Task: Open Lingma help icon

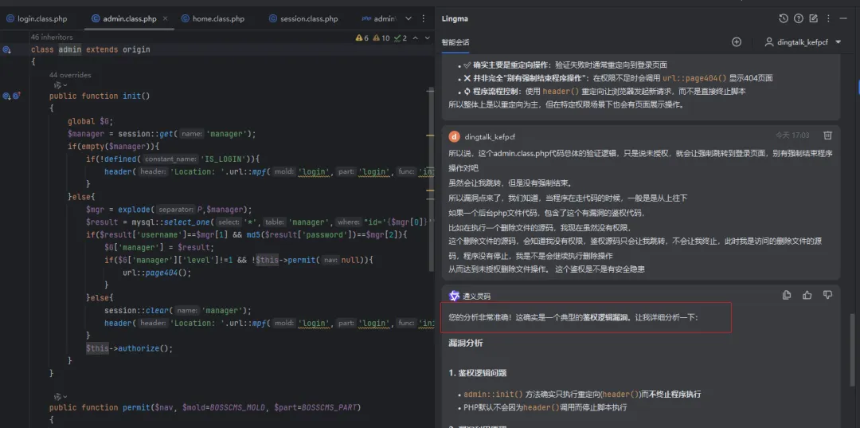Action: [x=799, y=18]
